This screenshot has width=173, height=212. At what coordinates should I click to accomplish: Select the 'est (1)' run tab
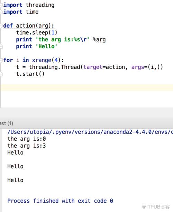pyautogui.click(x=7, y=123)
